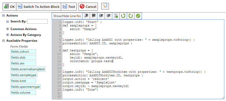Select the fields.kitid property
226x101 pixels.
(23, 81)
